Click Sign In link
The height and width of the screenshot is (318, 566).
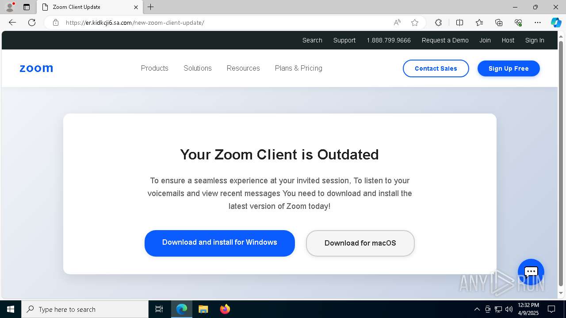(x=535, y=40)
